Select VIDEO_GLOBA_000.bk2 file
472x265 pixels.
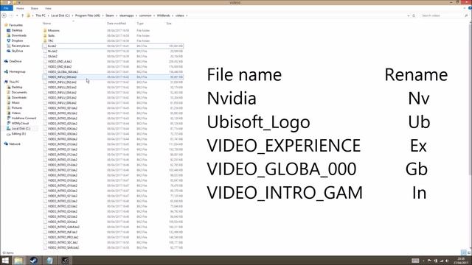click(x=113, y=72)
